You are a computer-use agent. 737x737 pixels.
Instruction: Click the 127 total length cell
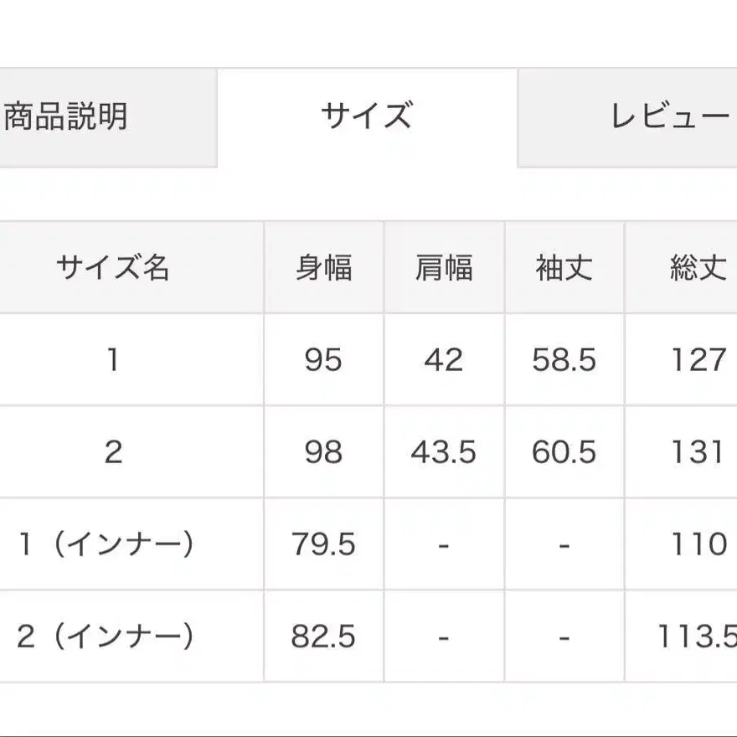pos(697,360)
